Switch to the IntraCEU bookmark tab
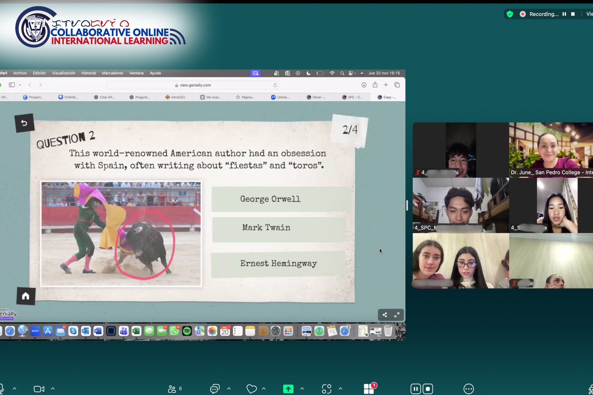This screenshot has width=593, height=395. click(175, 97)
